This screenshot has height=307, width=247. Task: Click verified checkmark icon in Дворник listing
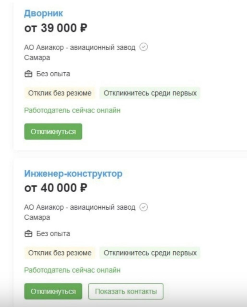click(143, 47)
